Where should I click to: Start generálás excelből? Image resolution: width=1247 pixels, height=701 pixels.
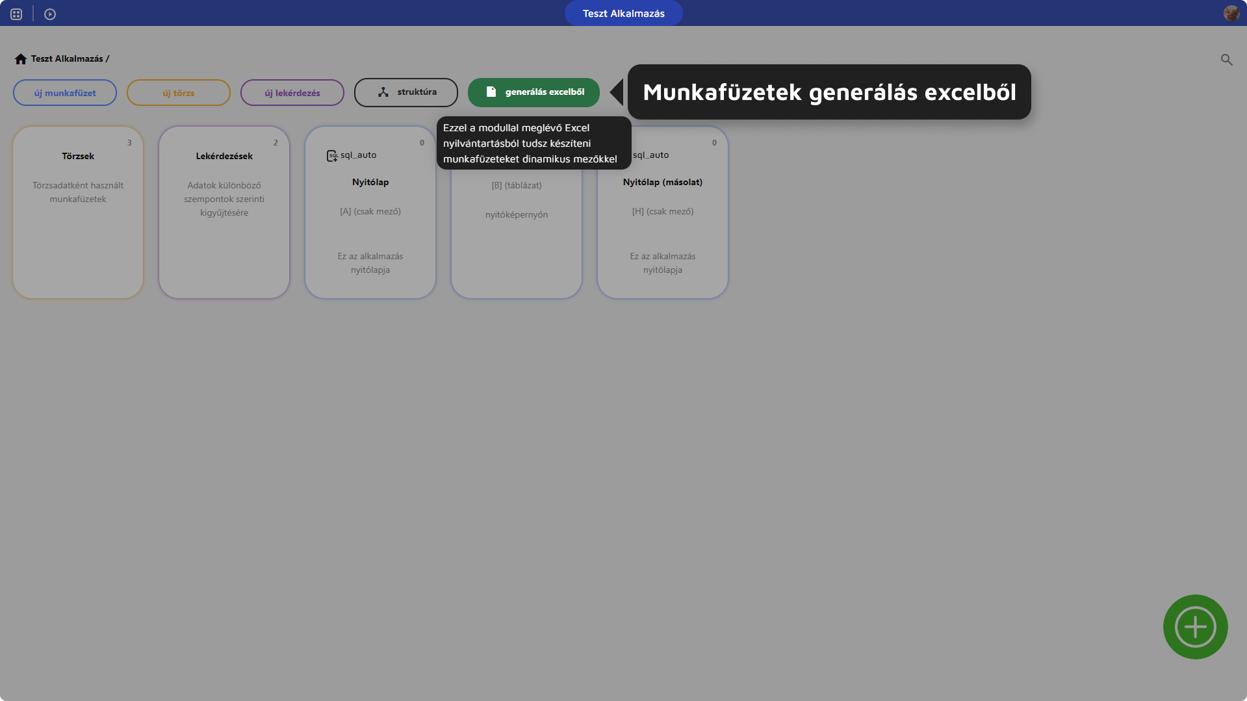click(x=534, y=92)
